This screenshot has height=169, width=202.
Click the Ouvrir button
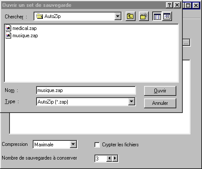[x=160, y=91]
